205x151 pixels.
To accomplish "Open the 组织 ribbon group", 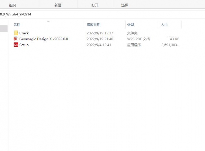I will (x=12, y=5).
